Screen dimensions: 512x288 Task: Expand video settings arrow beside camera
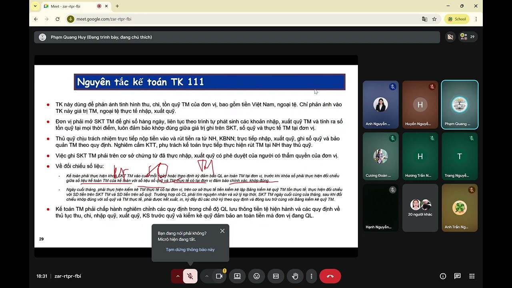click(x=207, y=276)
